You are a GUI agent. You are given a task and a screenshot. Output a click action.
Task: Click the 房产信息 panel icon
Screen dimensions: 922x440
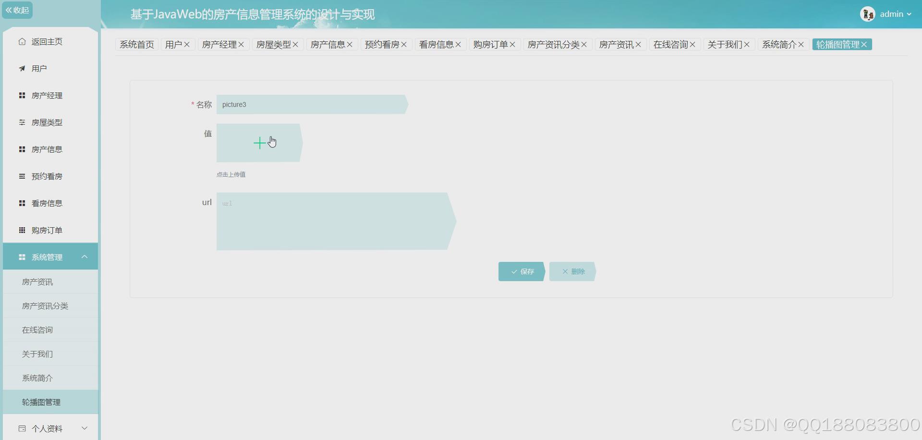[x=22, y=149]
